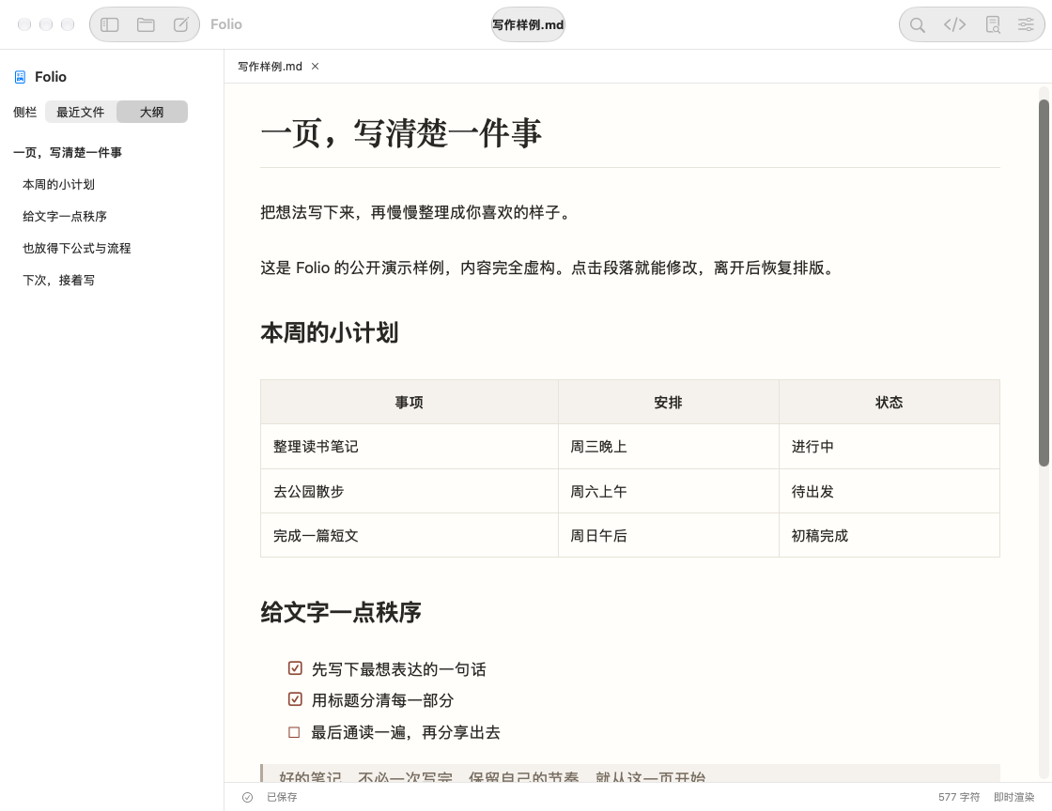Click table cell 完成一篇短文

[410, 536]
